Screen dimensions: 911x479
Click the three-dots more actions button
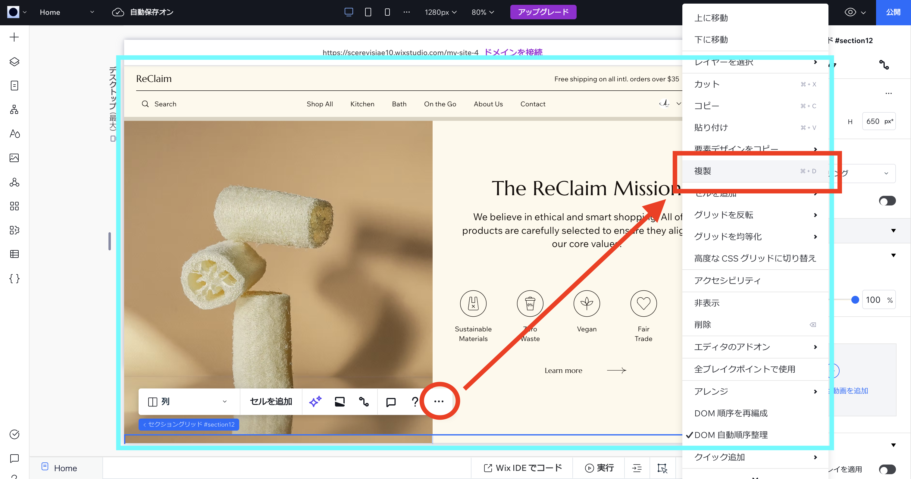pos(439,402)
